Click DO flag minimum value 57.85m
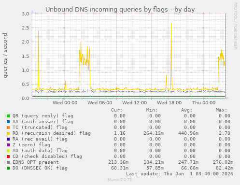The height and width of the screenshot is (185, 240). 155,168
